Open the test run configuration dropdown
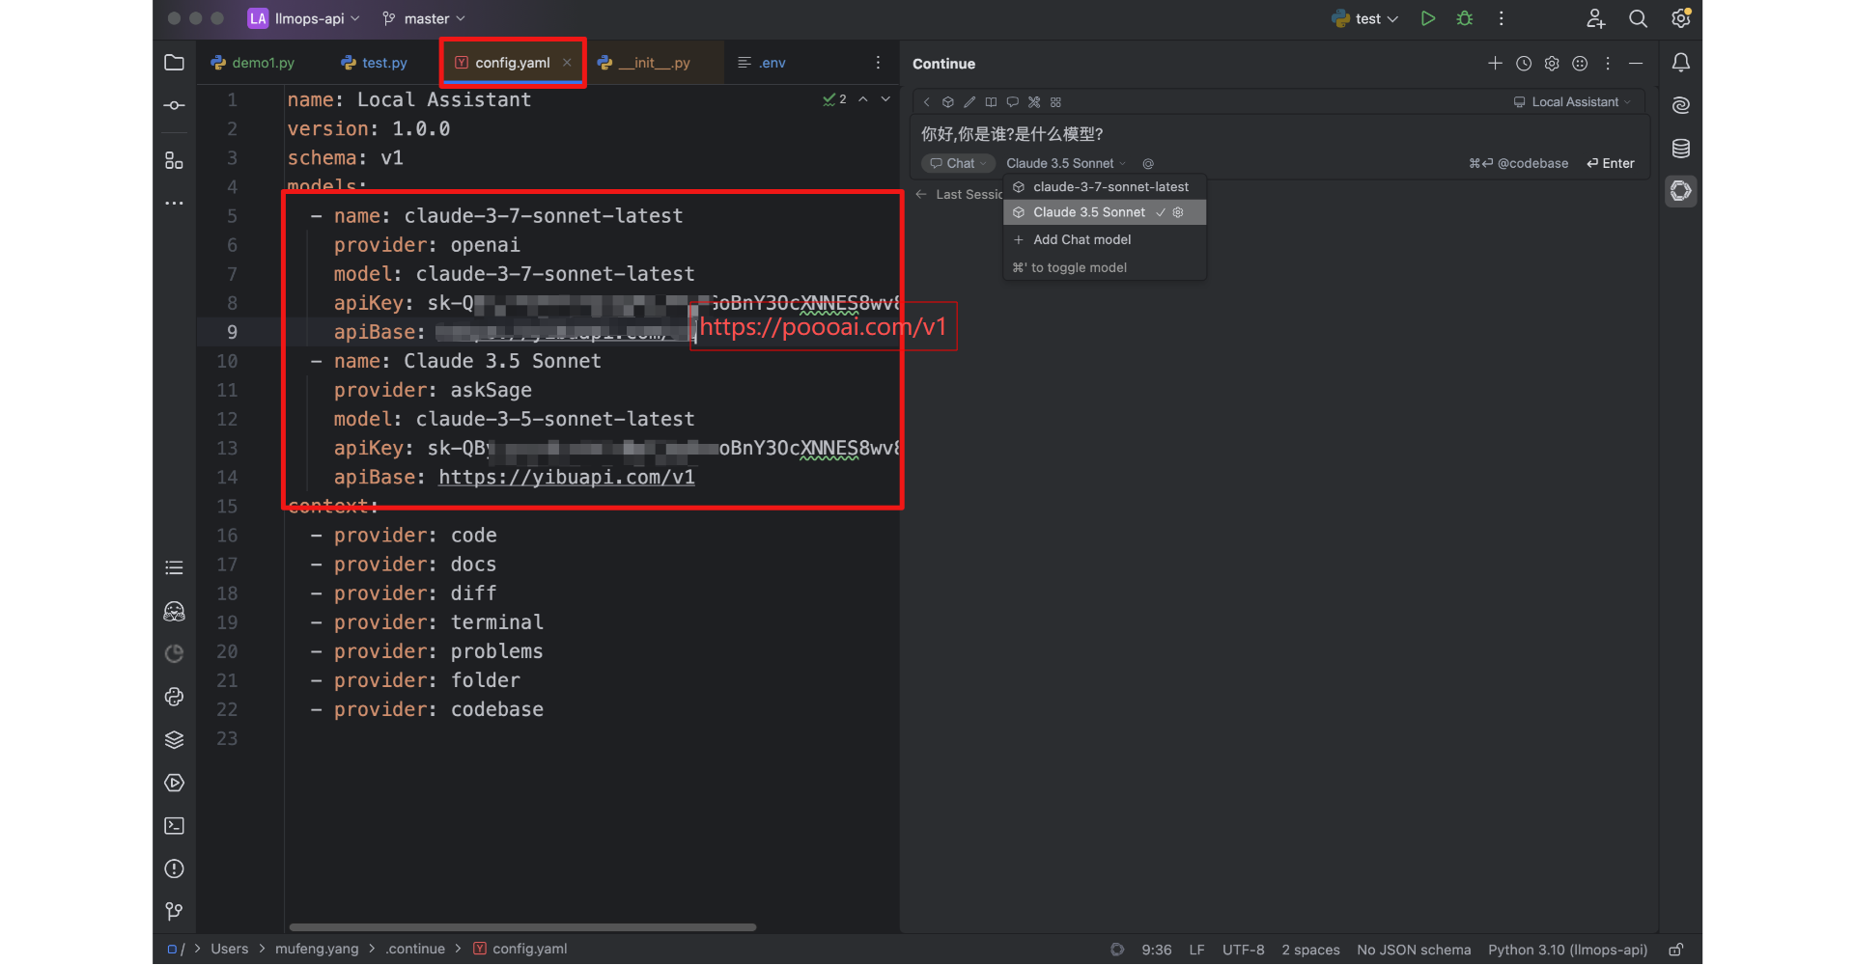This screenshot has width=1854, height=965. click(1365, 18)
